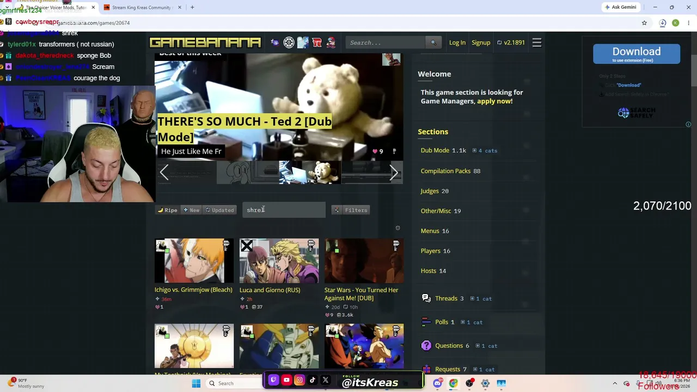Image resolution: width=697 pixels, height=392 pixels.
Task: Open the Gundam robot submission thumbnail
Action: pyautogui.click(x=279, y=346)
